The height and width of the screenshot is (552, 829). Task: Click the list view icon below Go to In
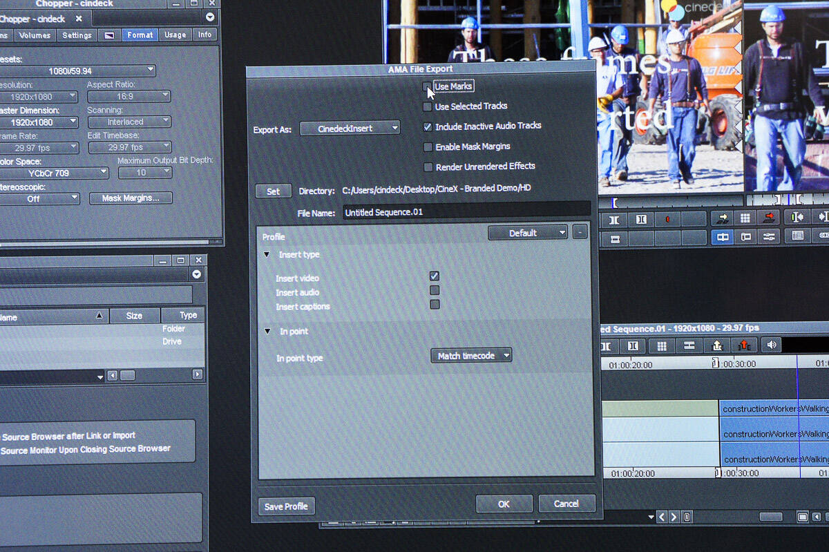(797, 236)
